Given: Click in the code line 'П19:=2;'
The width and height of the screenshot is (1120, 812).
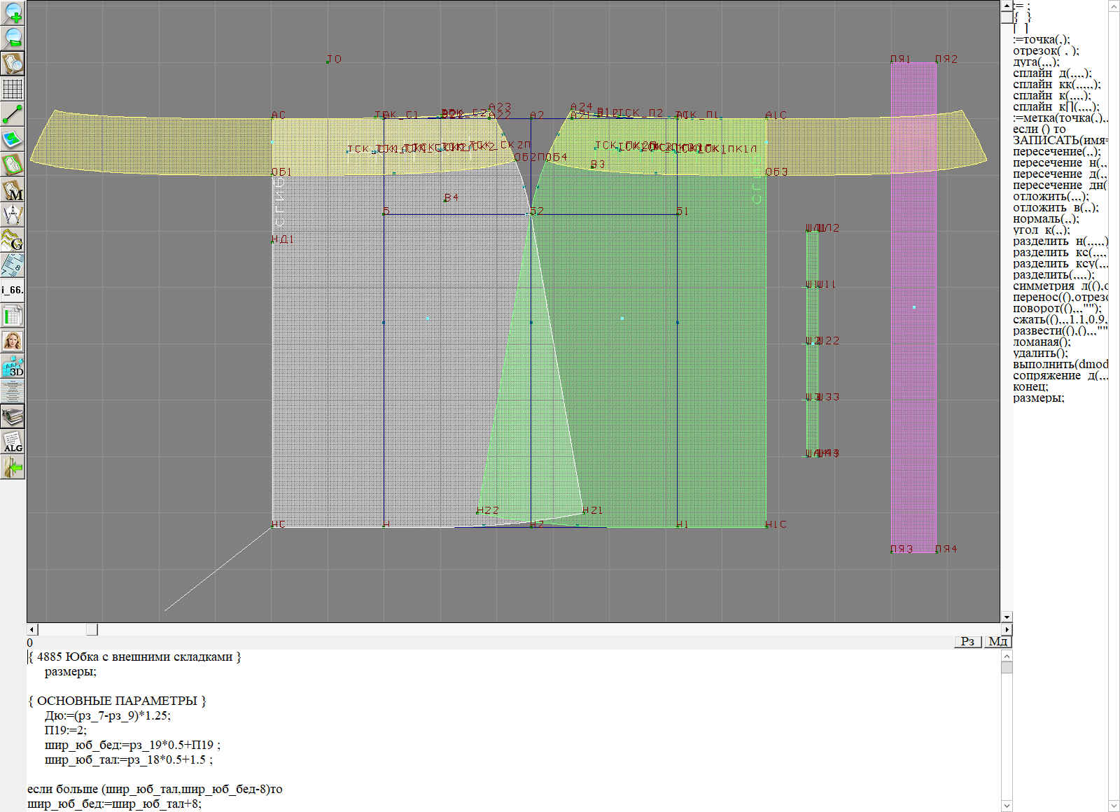Looking at the screenshot, I should (x=65, y=730).
